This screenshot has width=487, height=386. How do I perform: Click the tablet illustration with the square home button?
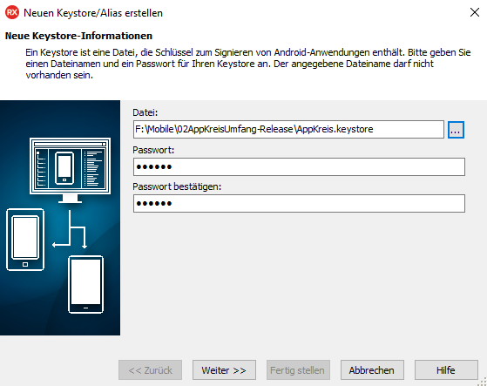pos(25,240)
